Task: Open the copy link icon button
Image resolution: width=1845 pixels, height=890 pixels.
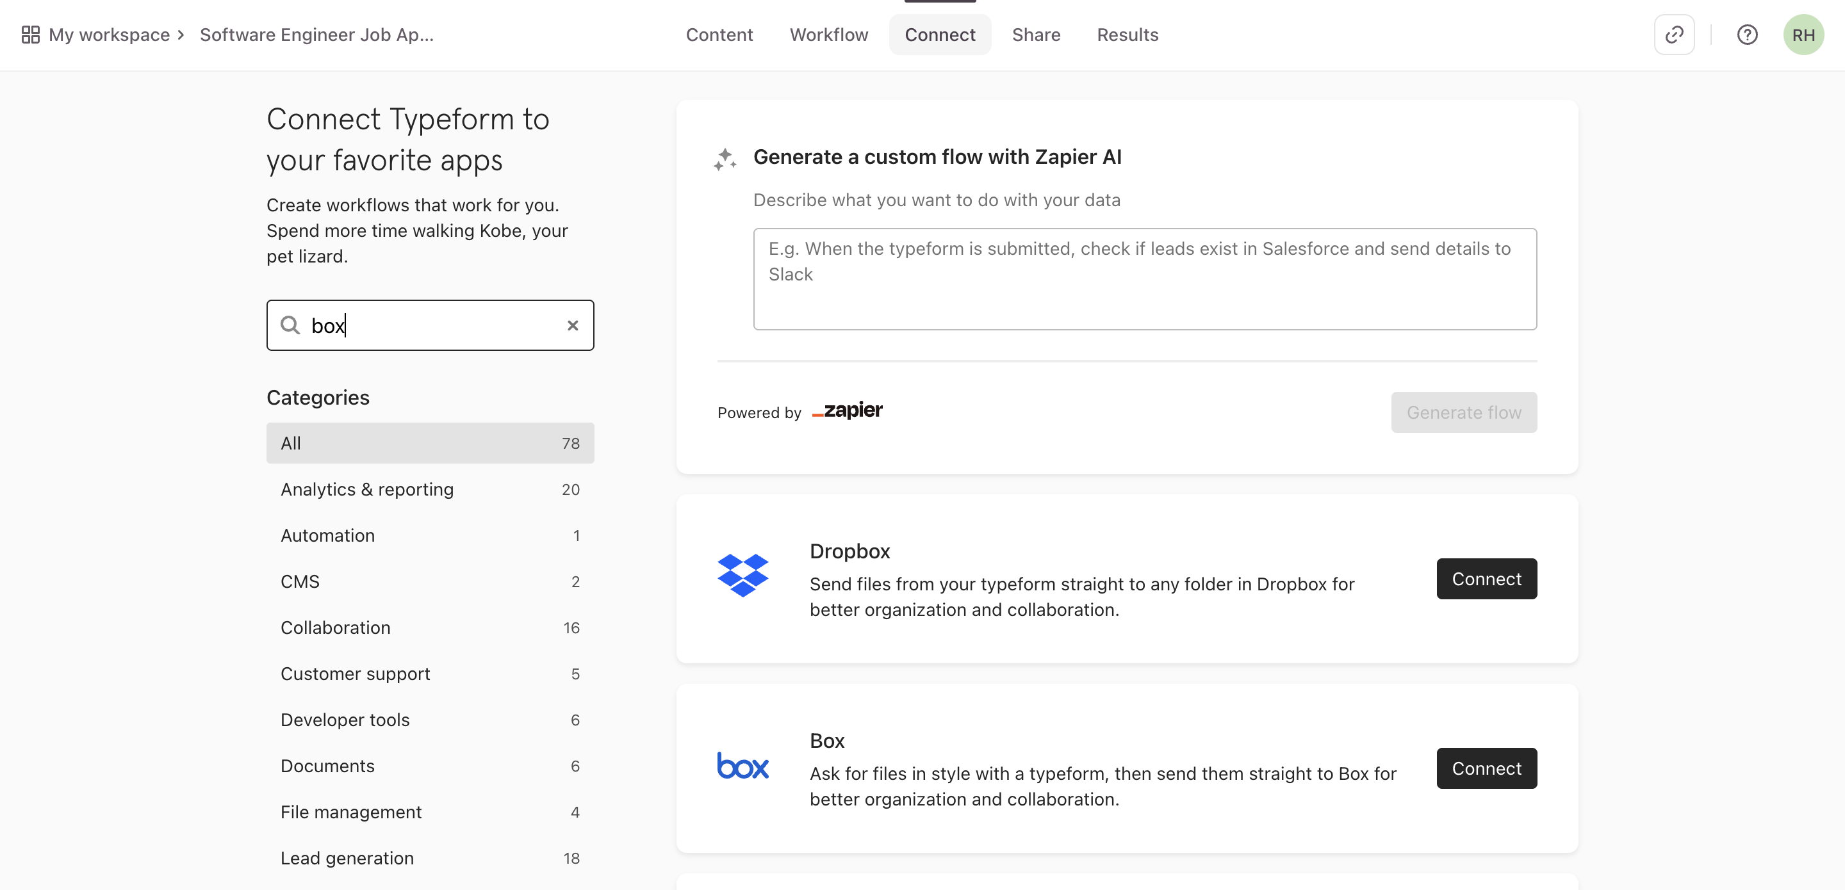Action: [x=1674, y=35]
